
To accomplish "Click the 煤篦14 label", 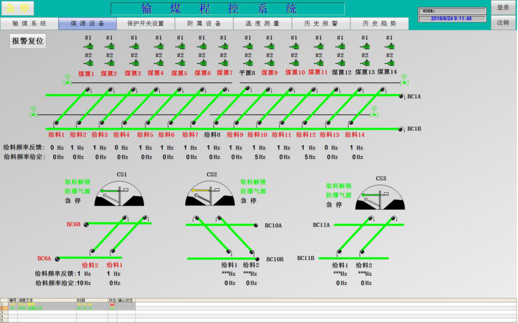I will point(387,72).
